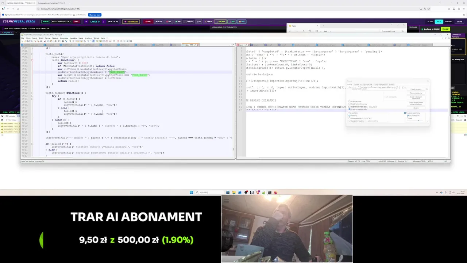Click the Zoom out icon in Notepad++
The height and width of the screenshot is (263, 467).
pos(73,41)
